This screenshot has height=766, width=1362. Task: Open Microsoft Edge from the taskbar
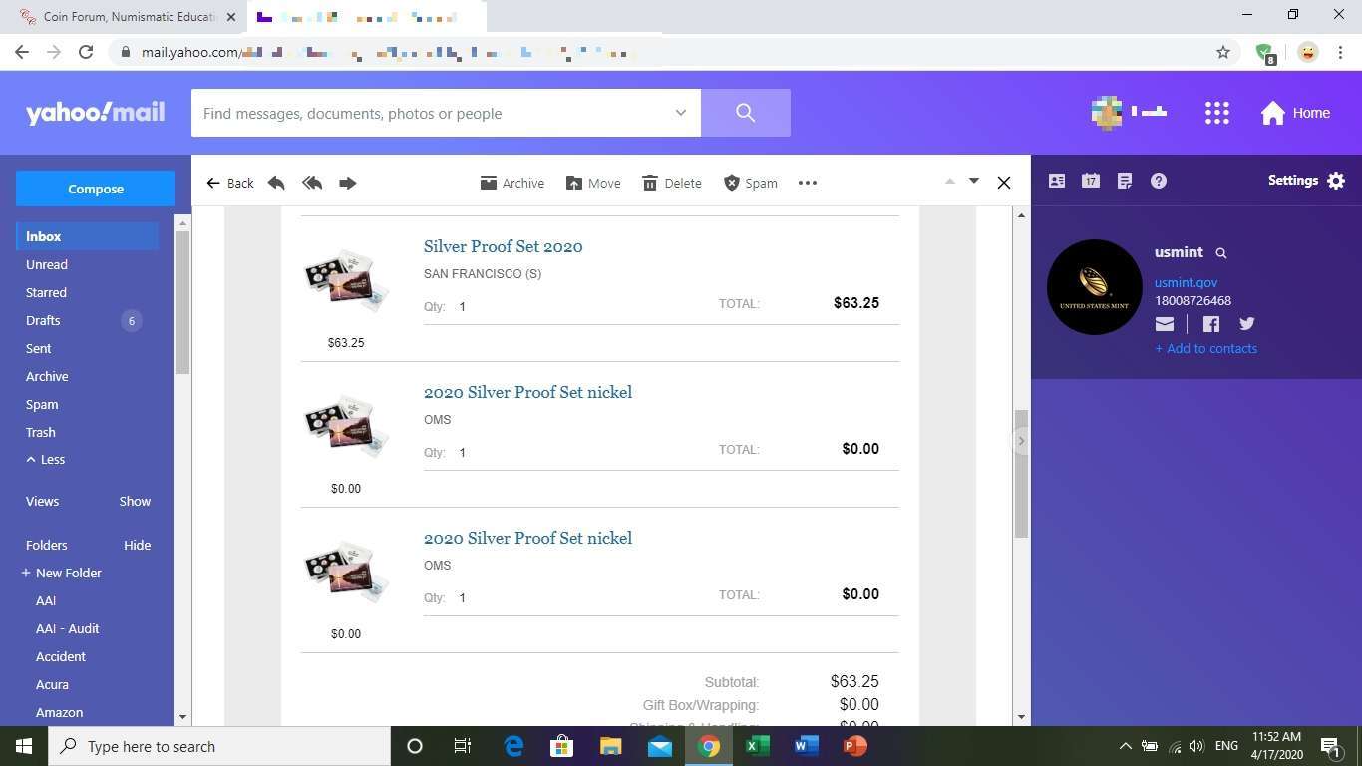pos(513,746)
